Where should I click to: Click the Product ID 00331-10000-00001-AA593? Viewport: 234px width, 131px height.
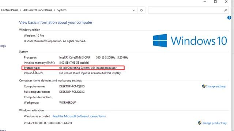pyautogui.click(x=48, y=123)
